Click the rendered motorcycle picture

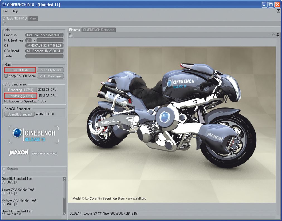[172, 124]
